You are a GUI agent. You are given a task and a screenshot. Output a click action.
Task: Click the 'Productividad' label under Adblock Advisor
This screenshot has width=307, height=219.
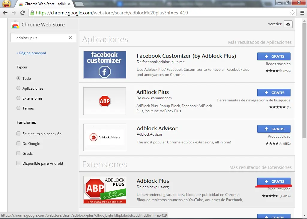(279, 136)
